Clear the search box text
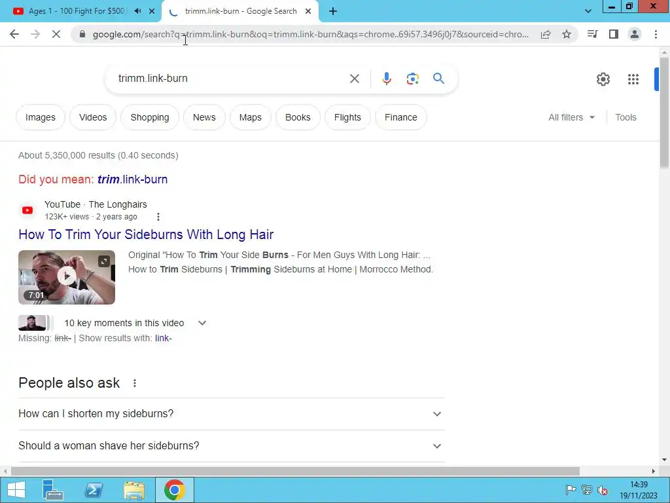670x503 pixels. [x=354, y=79]
